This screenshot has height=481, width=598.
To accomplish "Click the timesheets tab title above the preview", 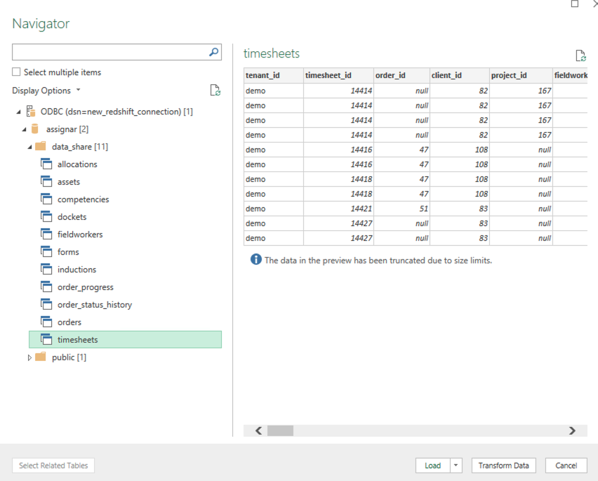I will pyautogui.click(x=272, y=53).
